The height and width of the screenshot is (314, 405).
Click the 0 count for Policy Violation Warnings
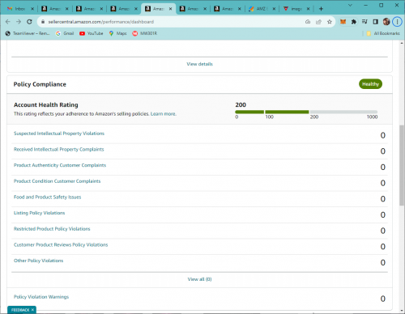click(x=383, y=299)
